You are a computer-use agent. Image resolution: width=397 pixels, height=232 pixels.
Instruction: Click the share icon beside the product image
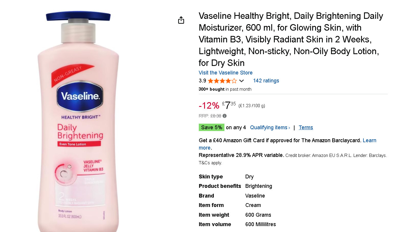click(181, 20)
